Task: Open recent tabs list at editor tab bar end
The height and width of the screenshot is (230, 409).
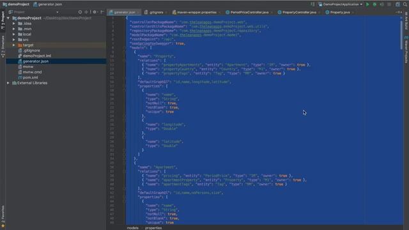Action: (399, 12)
